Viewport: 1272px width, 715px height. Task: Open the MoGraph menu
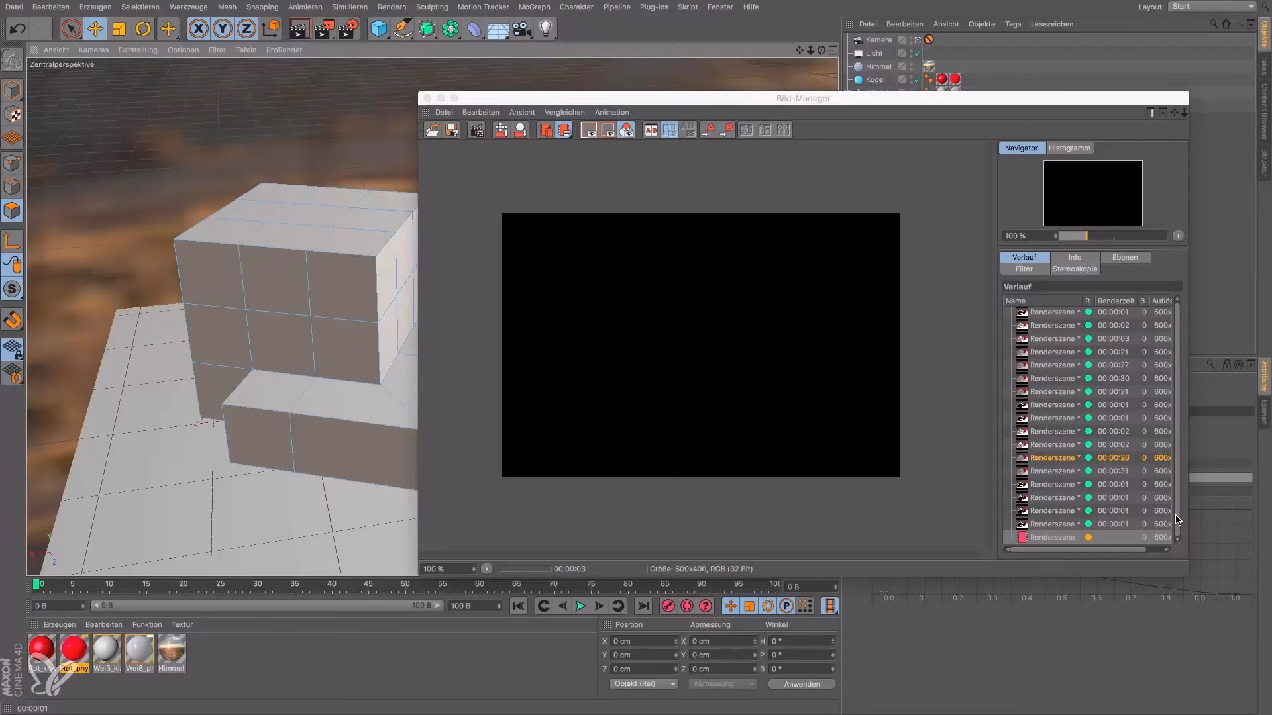[535, 7]
